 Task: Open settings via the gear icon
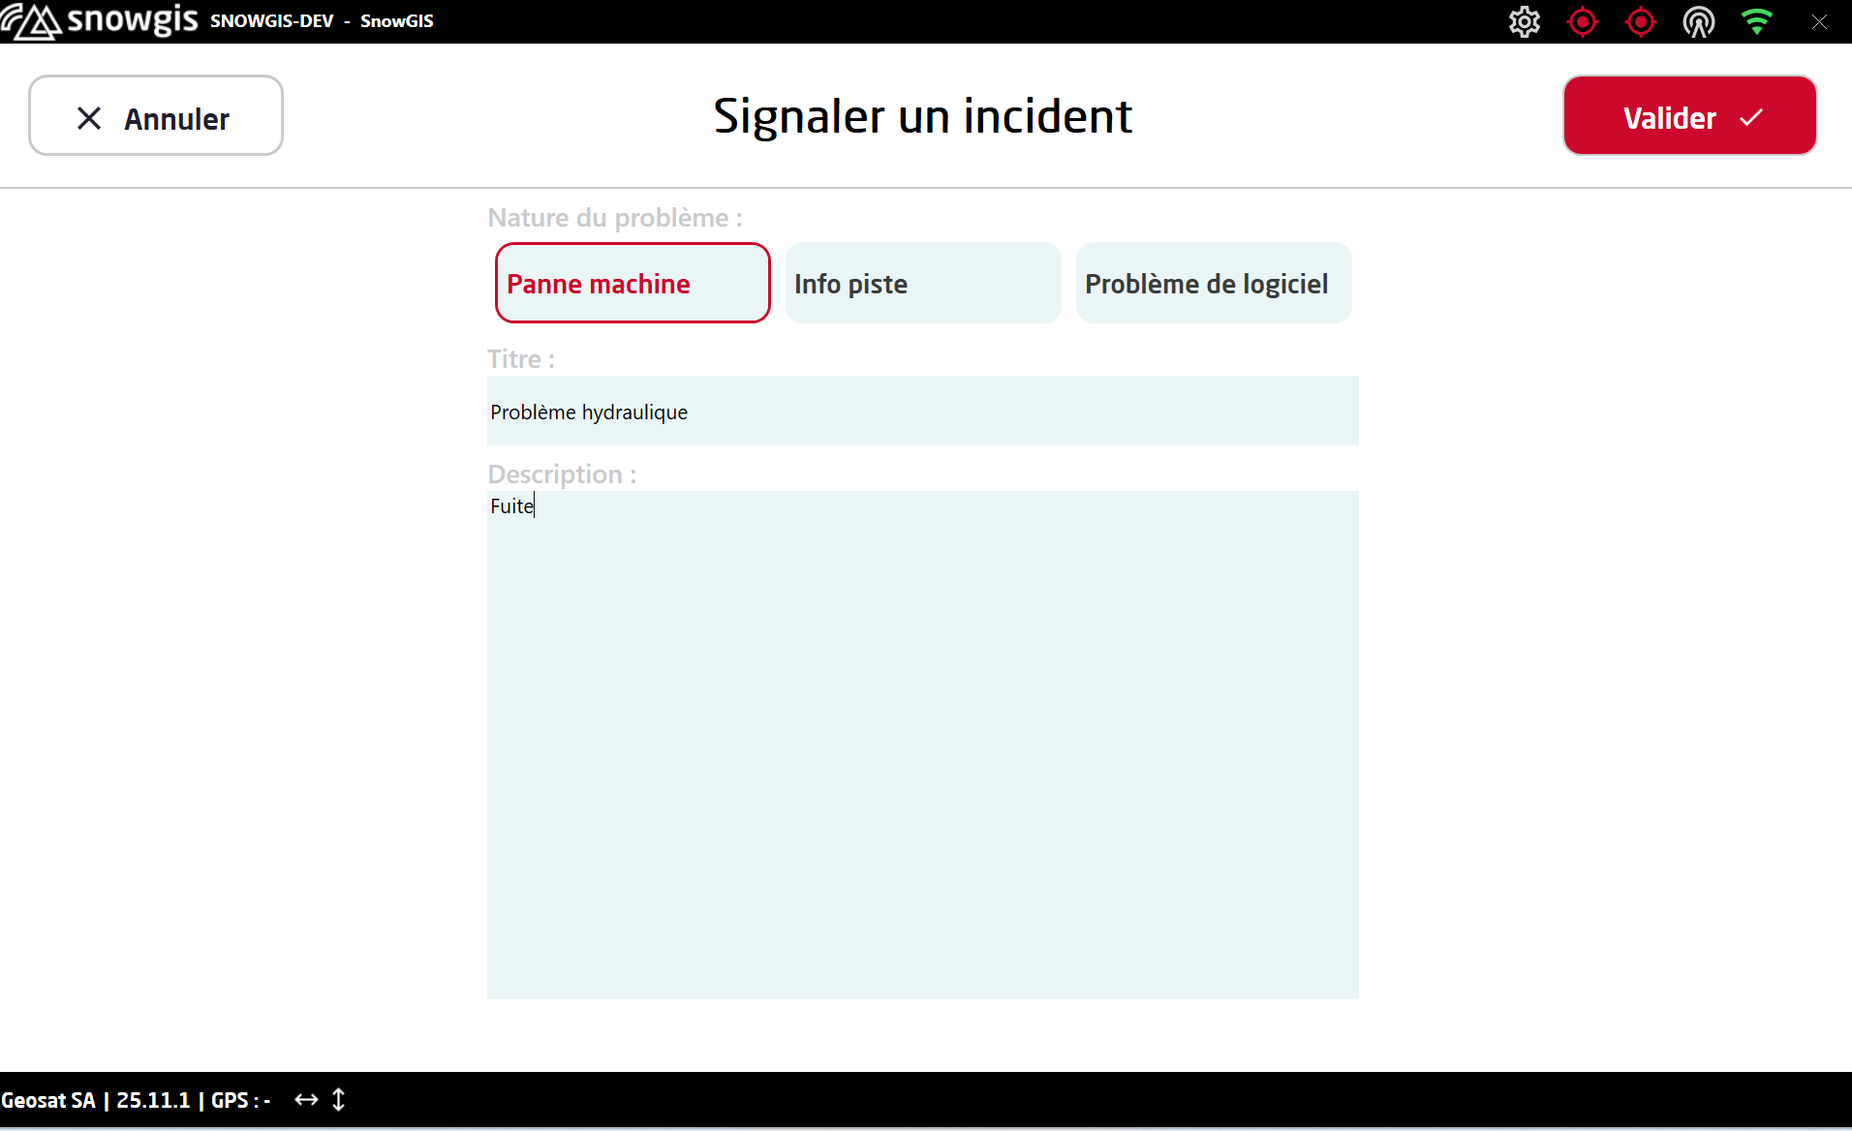[1524, 21]
